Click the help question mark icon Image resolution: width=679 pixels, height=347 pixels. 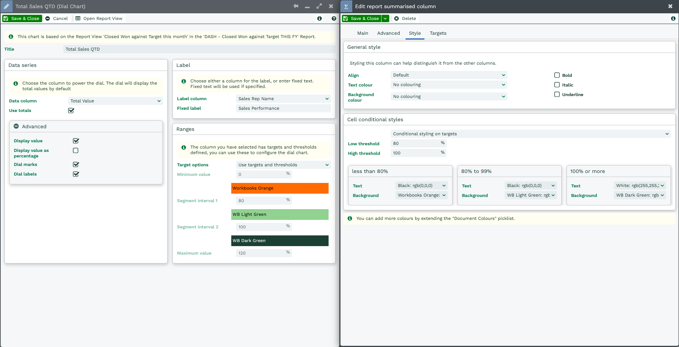tap(334, 18)
